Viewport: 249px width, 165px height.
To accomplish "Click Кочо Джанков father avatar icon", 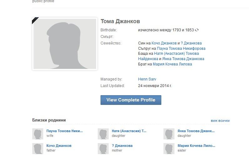I will (x=38, y=148).
